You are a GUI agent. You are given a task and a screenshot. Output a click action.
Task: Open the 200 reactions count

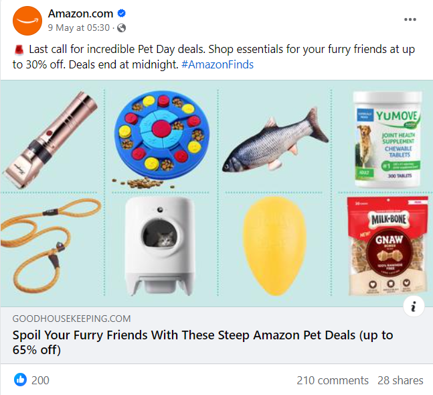coord(40,380)
